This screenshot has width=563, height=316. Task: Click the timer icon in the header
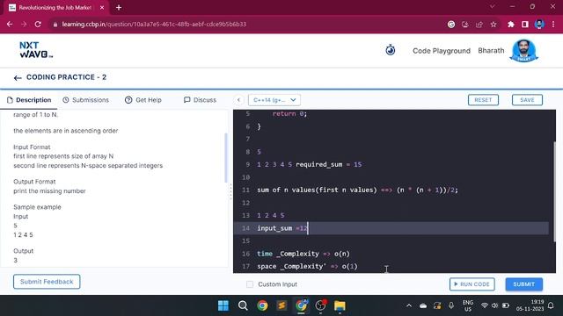pos(391,50)
